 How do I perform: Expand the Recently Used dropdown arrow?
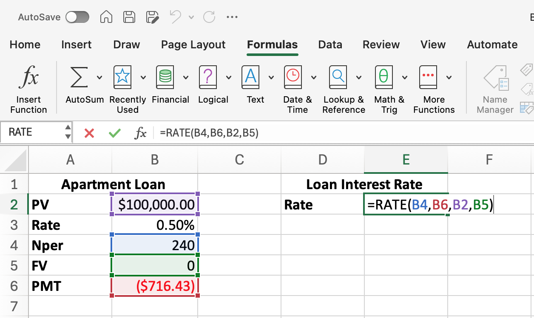click(x=143, y=77)
